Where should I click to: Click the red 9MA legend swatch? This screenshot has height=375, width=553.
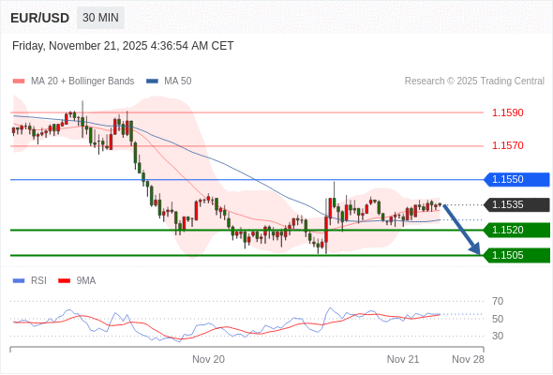[x=64, y=281]
